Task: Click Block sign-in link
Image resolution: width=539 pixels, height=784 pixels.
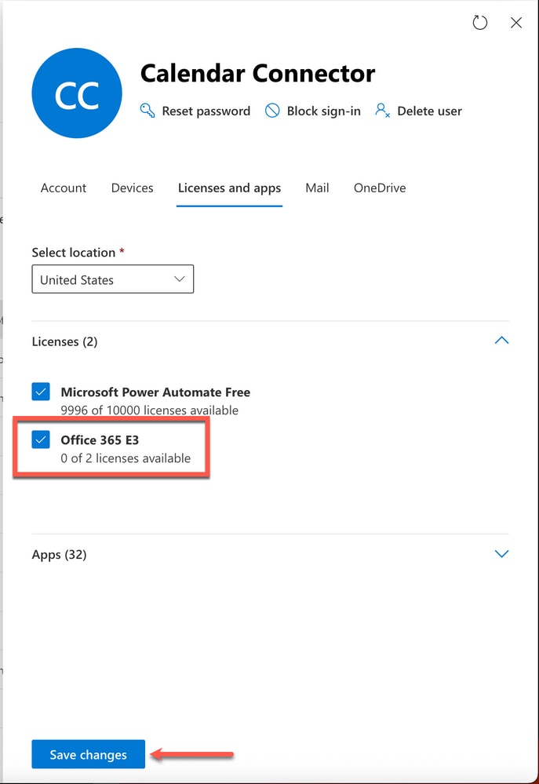Action: [323, 111]
